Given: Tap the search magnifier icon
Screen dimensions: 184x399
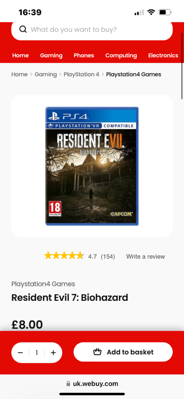Looking at the screenshot, I should click(23, 30).
